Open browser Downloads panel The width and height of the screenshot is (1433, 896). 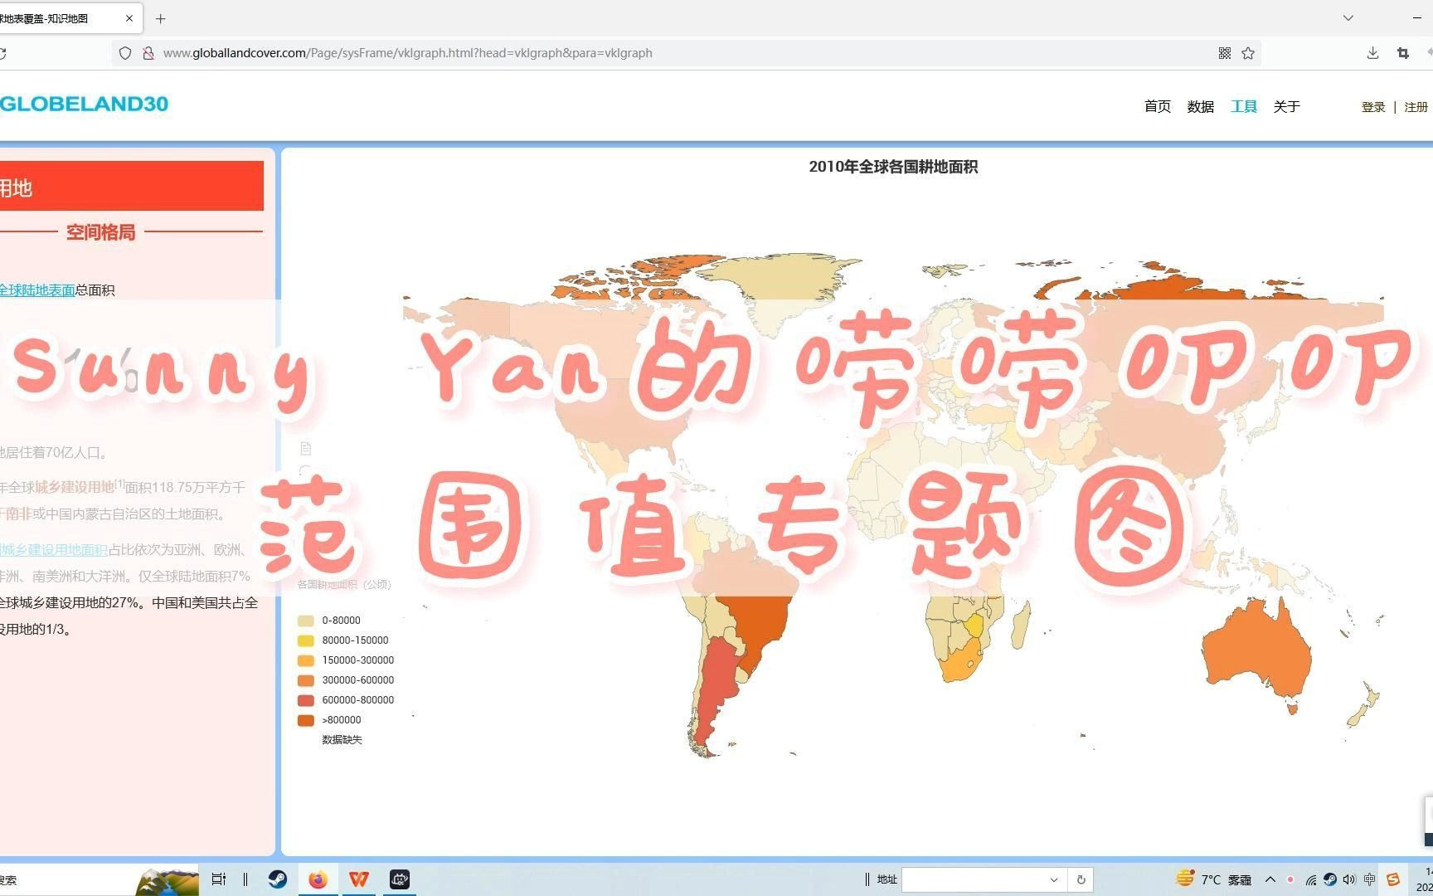tap(1372, 52)
